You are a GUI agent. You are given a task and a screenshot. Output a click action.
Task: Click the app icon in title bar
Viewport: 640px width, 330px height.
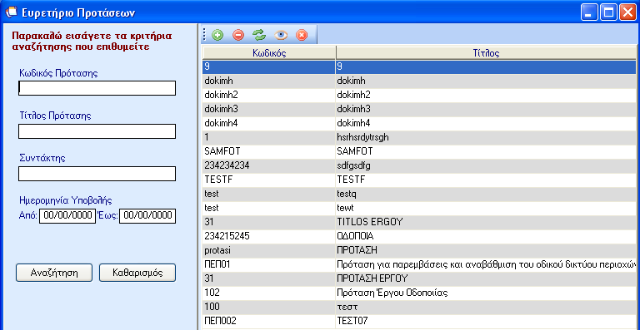[12, 12]
